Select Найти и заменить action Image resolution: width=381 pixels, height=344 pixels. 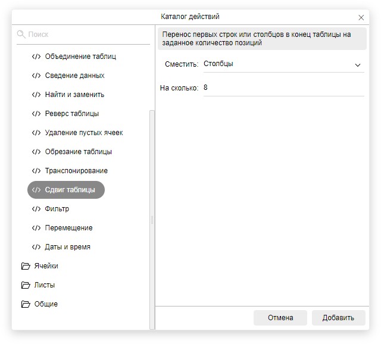coord(74,95)
